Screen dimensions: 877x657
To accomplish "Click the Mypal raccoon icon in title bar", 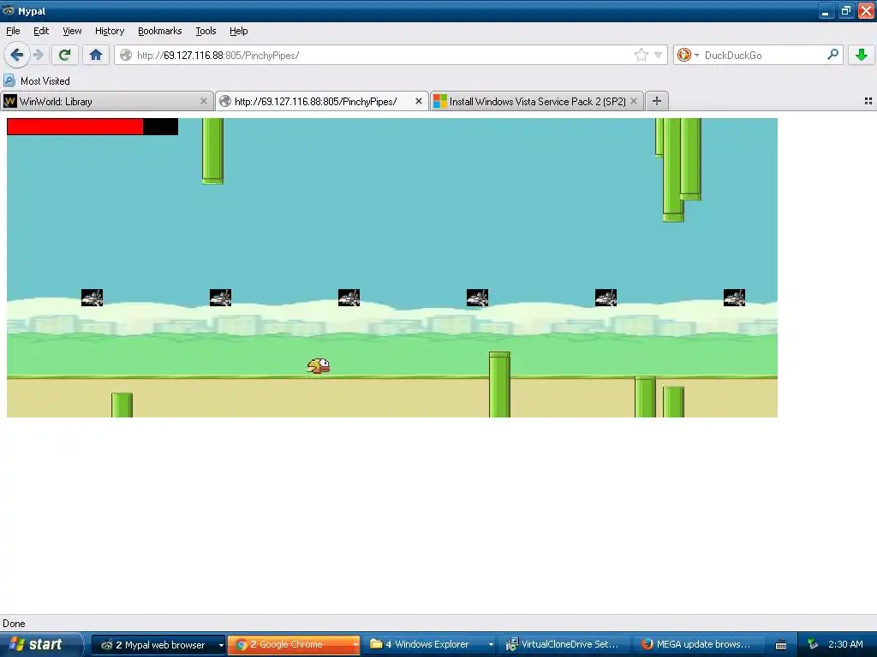I will (x=9, y=10).
